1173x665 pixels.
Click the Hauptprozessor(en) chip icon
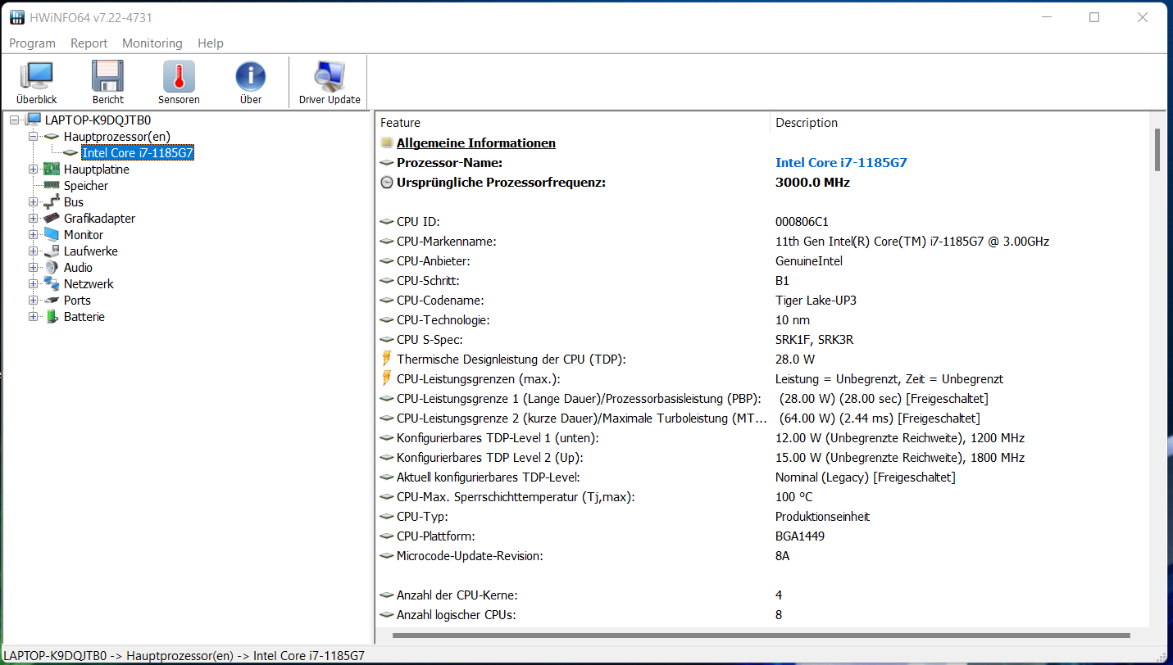(x=52, y=137)
